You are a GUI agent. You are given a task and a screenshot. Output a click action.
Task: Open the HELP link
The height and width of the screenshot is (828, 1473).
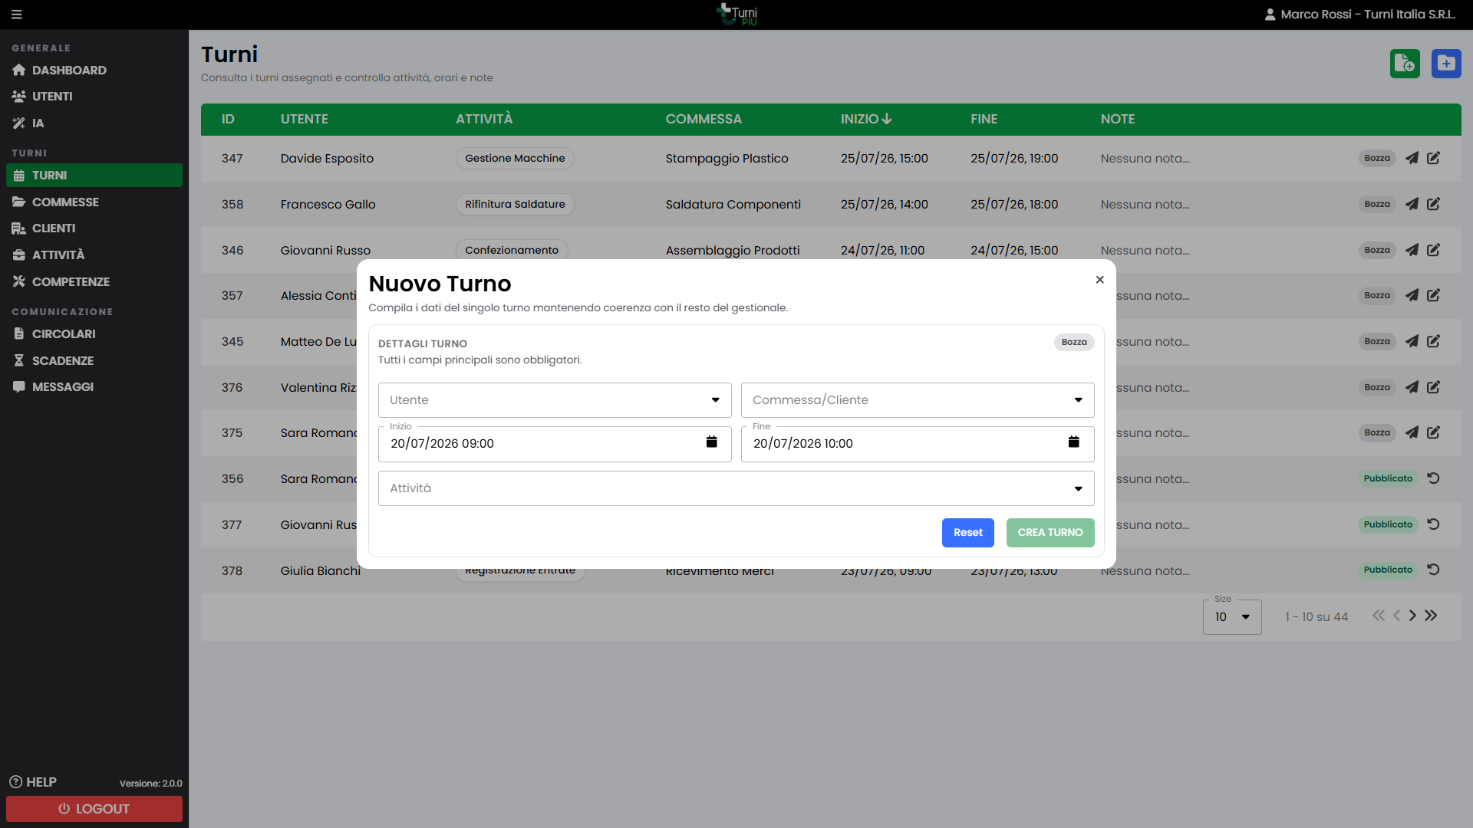(33, 782)
